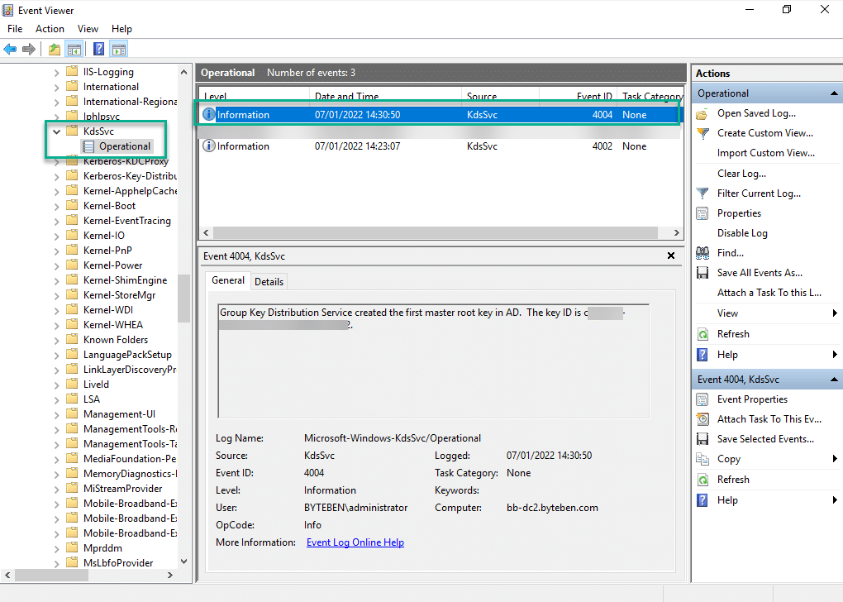The image size is (843, 602).
Task: Open the View menu in menu bar
Action: click(88, 29)
